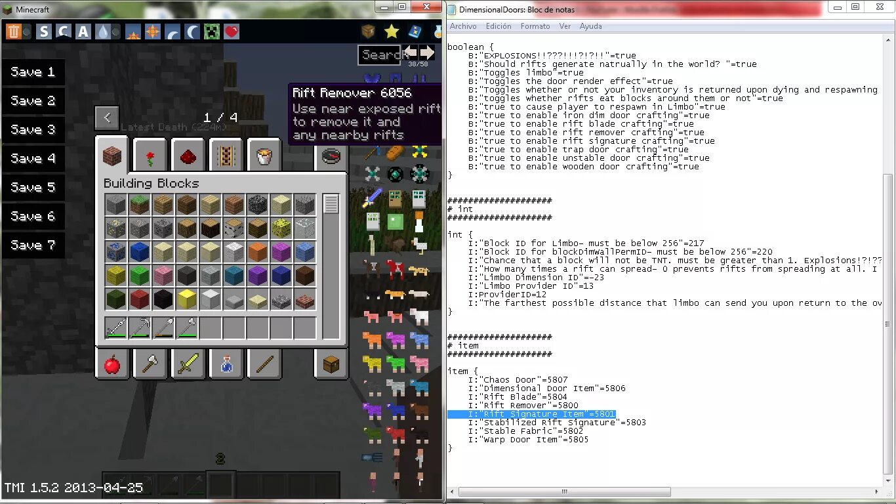896x504 pixels.
Task: Select the Building Blocks brick tab
Action: coord(112,156)
